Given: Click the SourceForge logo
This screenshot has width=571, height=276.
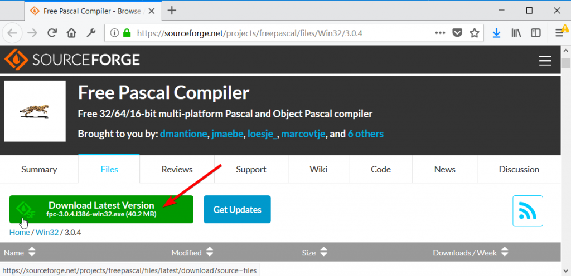Looking at the screenshot, I should pyautogui.click(x=72, y=60).
